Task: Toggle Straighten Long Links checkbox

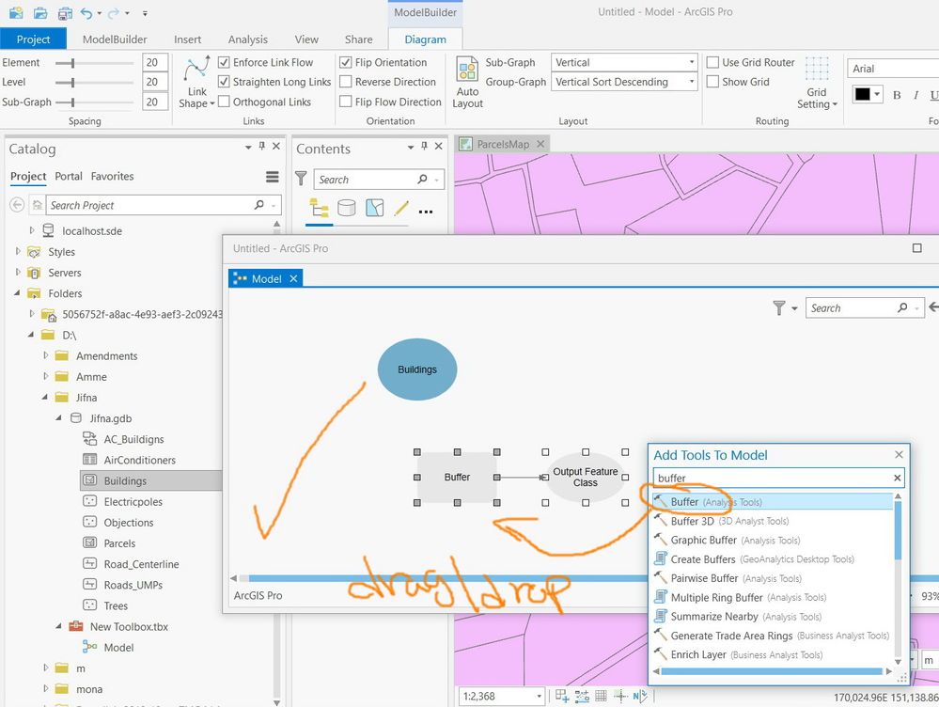Action: click(x=224, y=82)
